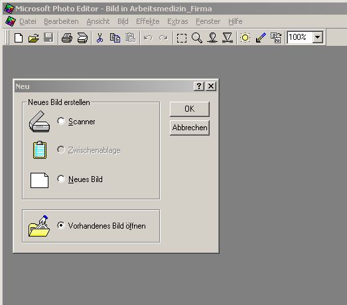Confirm the Neu dialog with OK
347x305 pixels.
[190, 109]
